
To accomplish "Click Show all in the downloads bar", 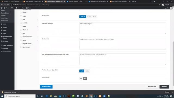I will (167, 92).
